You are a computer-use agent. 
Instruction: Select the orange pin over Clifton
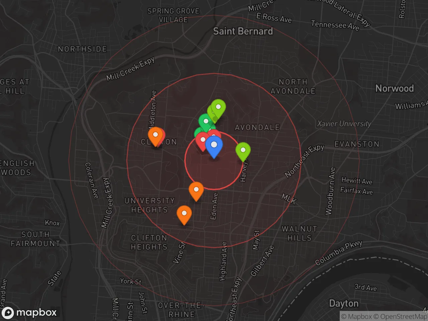pyautogui.click(x=155, y=136)
